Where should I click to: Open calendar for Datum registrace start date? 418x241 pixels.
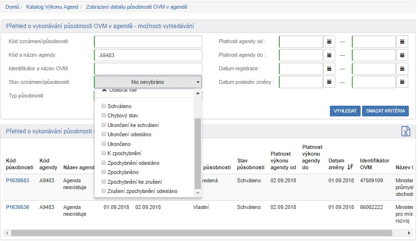329,69
